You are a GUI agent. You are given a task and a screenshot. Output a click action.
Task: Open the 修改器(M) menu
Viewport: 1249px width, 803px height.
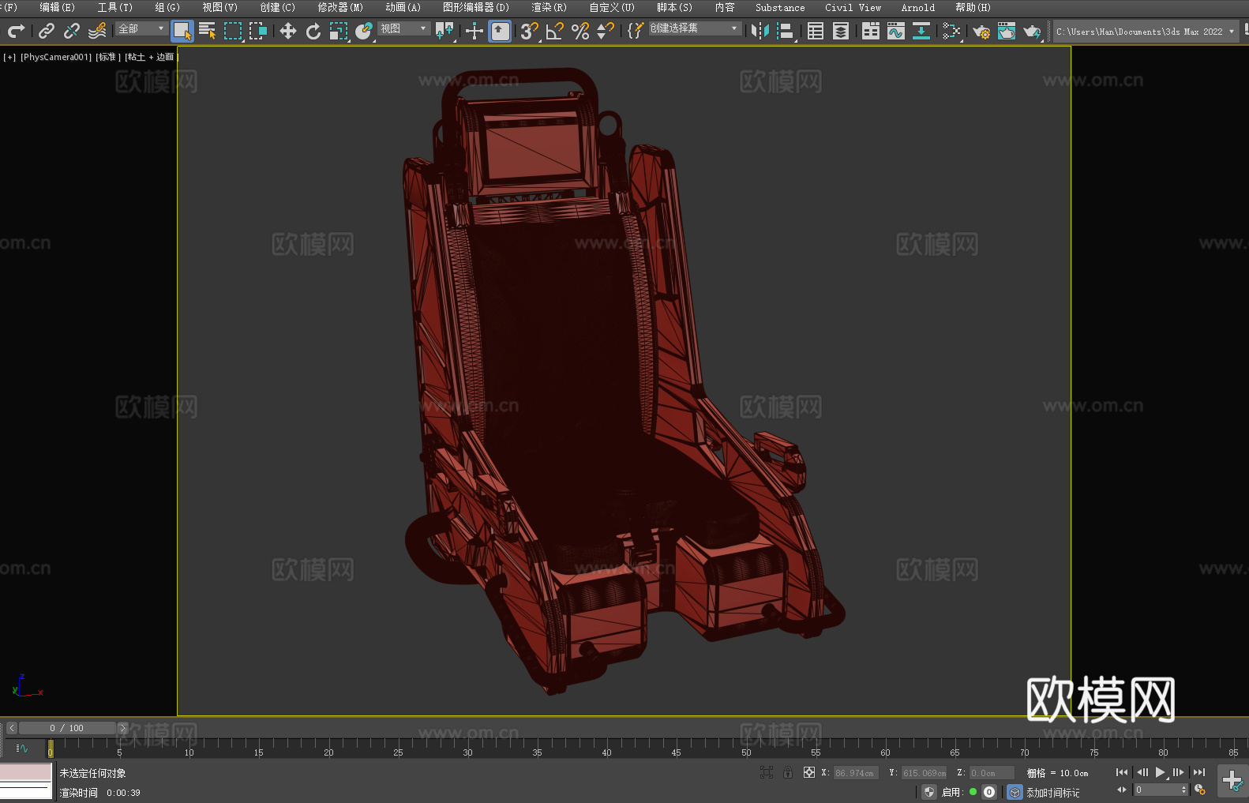coord(341,7)
